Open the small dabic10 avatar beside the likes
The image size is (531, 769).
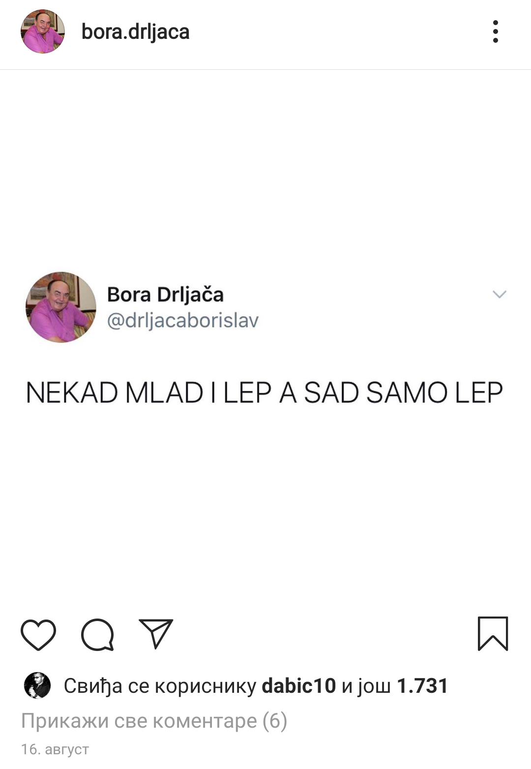37,685
